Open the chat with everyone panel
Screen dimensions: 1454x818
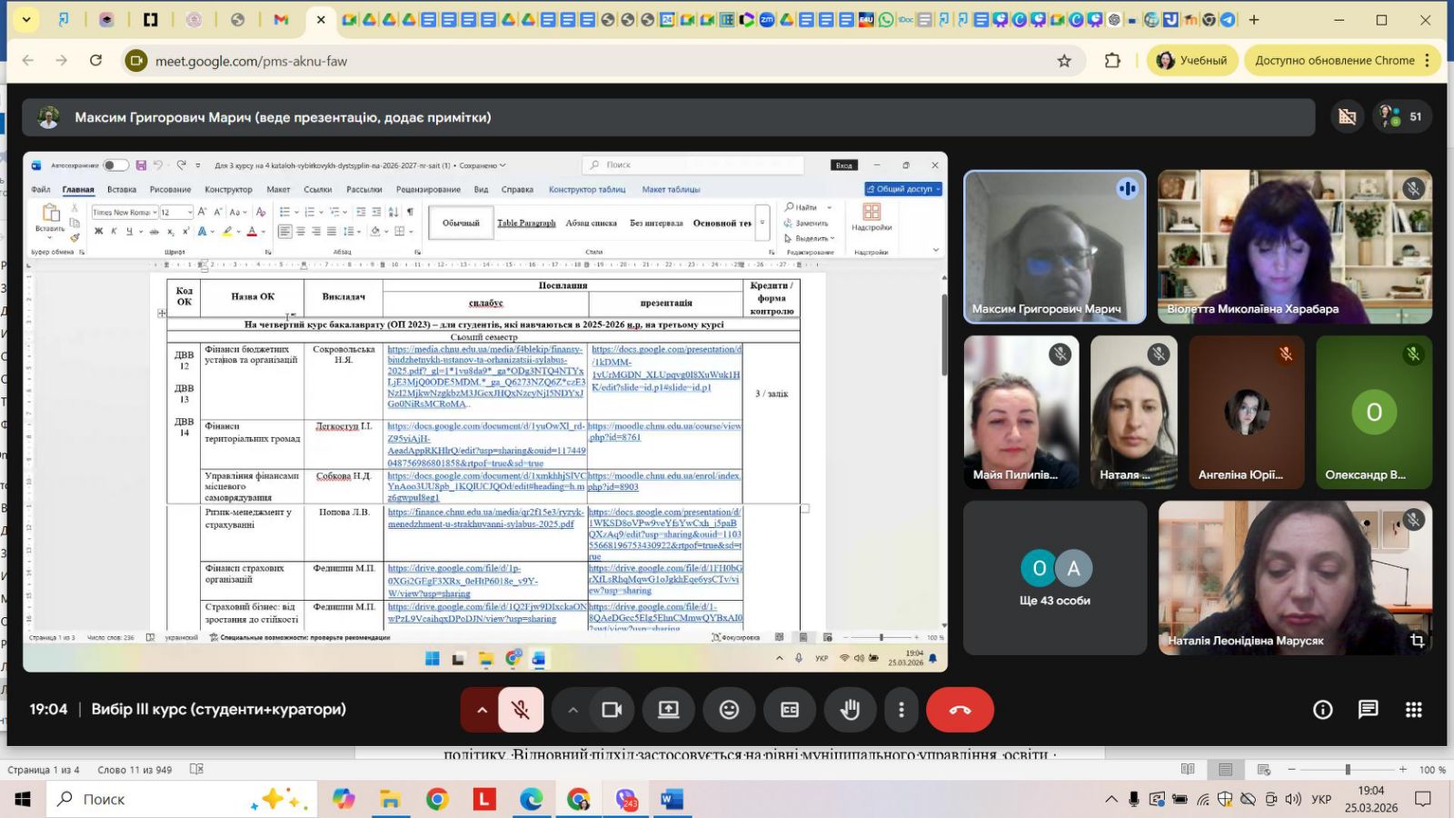(x=1369, y=710)
